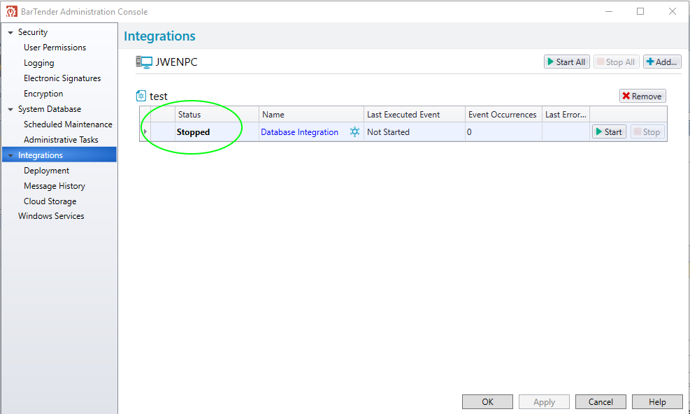Start the Database Integration
This screenshot has height=414, width=690.
pos(609,131)
